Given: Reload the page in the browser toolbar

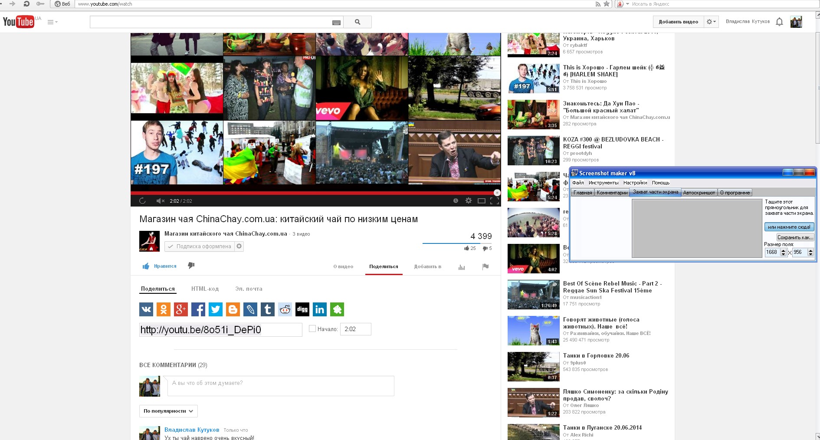Looking at the screenshot, I should pyautogui.click(x=26, y=4).
